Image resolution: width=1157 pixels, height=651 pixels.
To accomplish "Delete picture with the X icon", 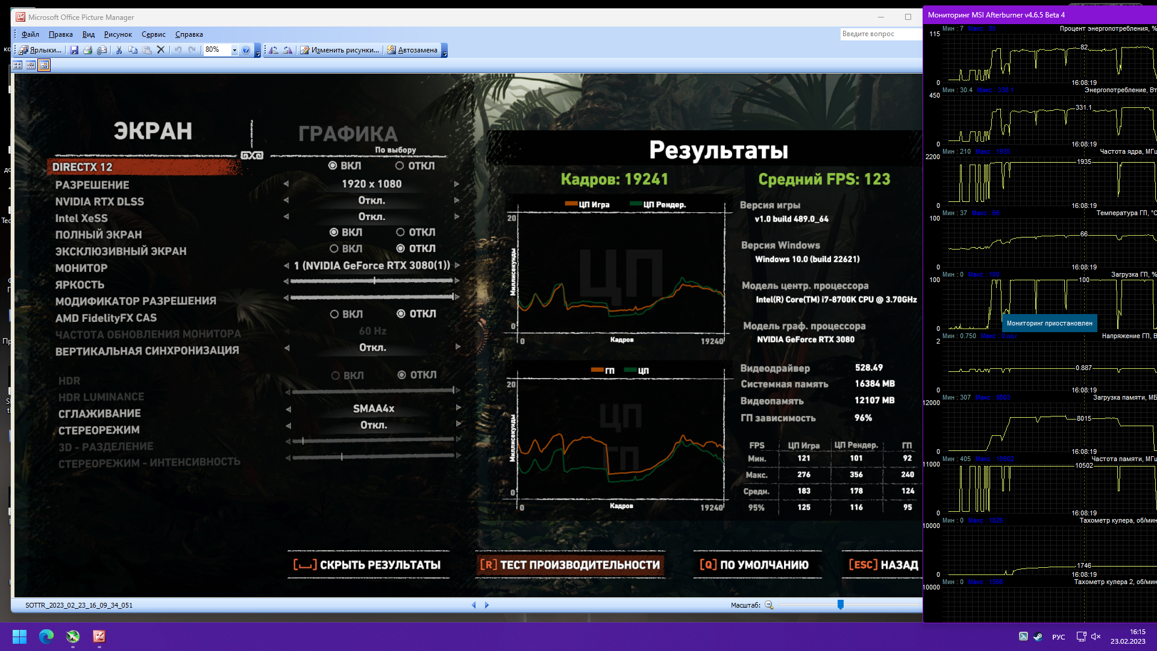I will (161, 50).
